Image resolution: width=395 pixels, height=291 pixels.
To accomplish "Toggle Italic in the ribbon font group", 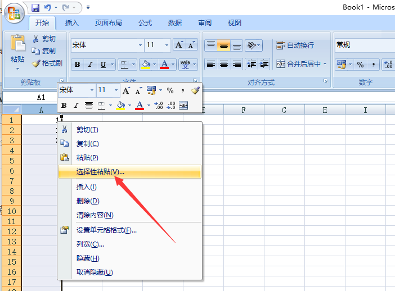I will (90, 65).
